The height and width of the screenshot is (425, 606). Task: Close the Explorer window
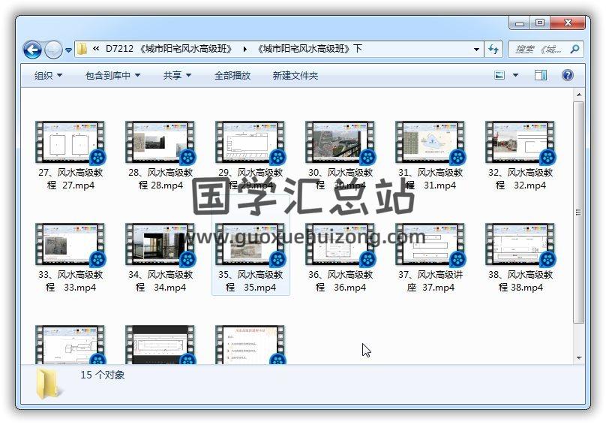[x=567, y=23]
